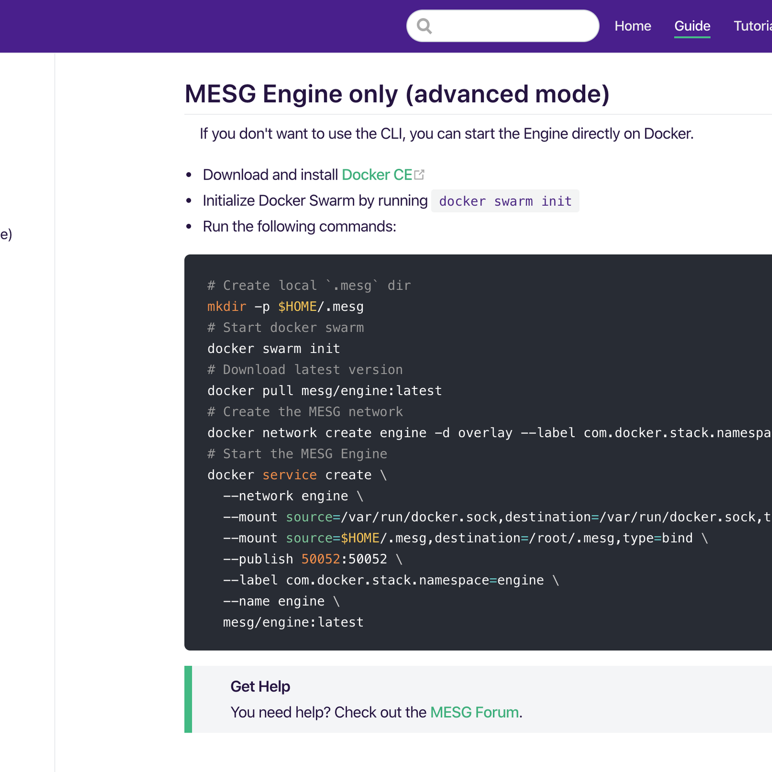This screenshot has width=772, height=772.
Task: Click the purple top navigation bar
Action: (193, 24)
